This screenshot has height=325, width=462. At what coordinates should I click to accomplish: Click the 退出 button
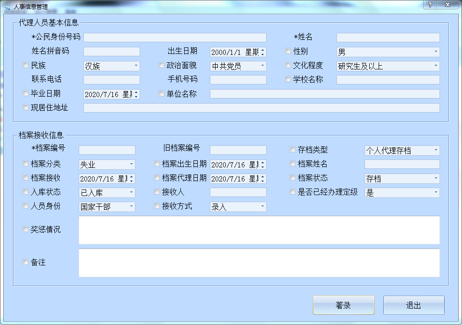coord(414,305)
